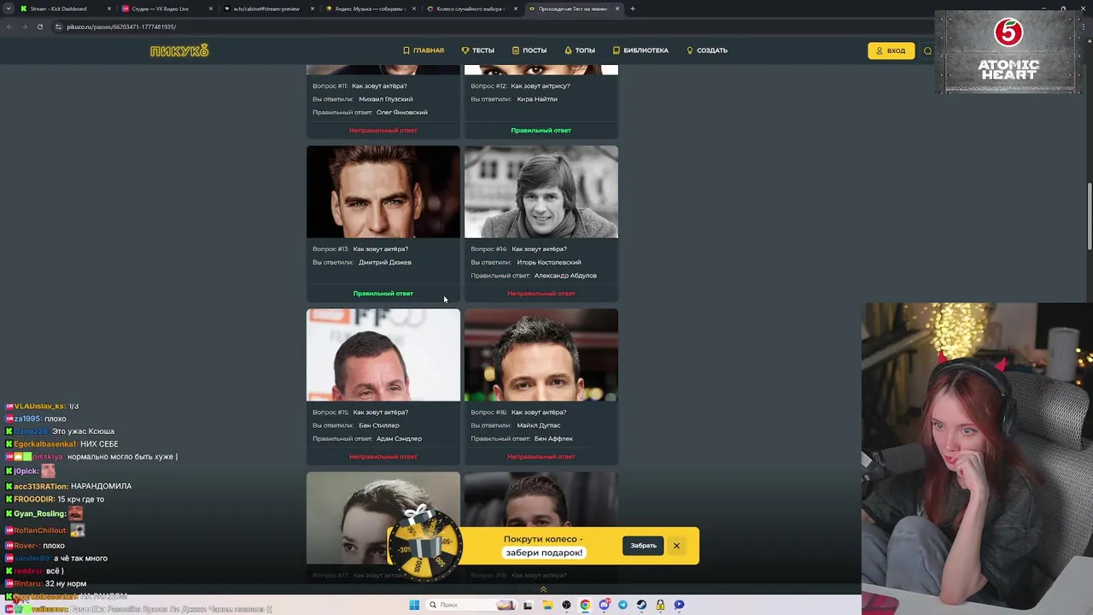Click the site info icon in address bar
The image size is (1093, 615).
[59, 26]
